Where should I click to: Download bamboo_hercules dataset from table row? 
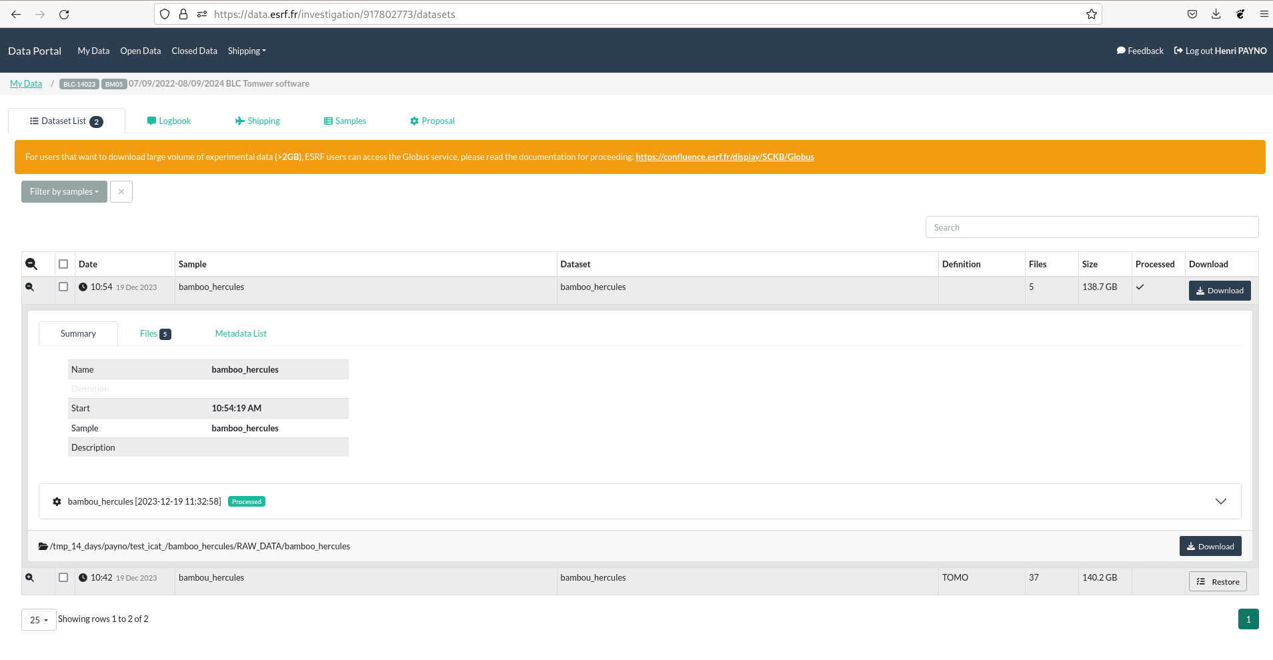click(x=1220, y=291)
